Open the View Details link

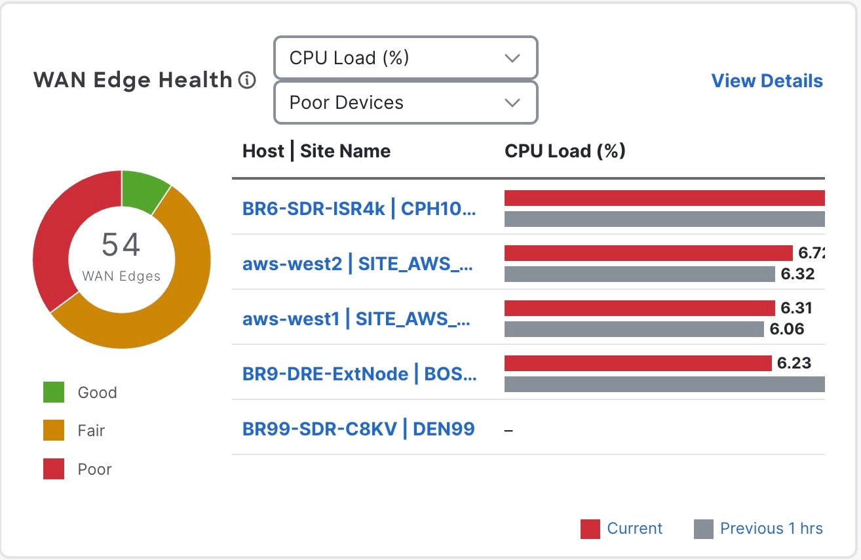click(767, 81)
